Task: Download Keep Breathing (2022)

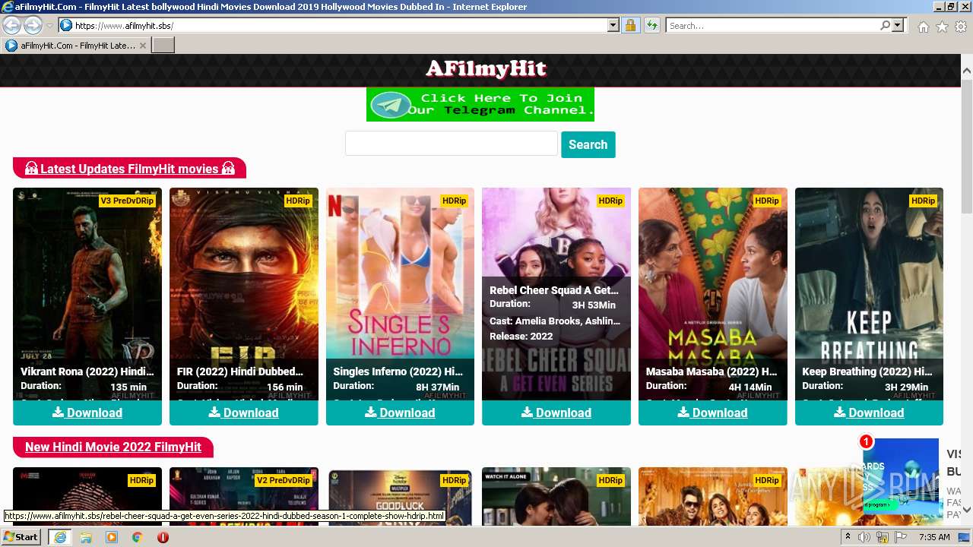Action: point(869,413)
